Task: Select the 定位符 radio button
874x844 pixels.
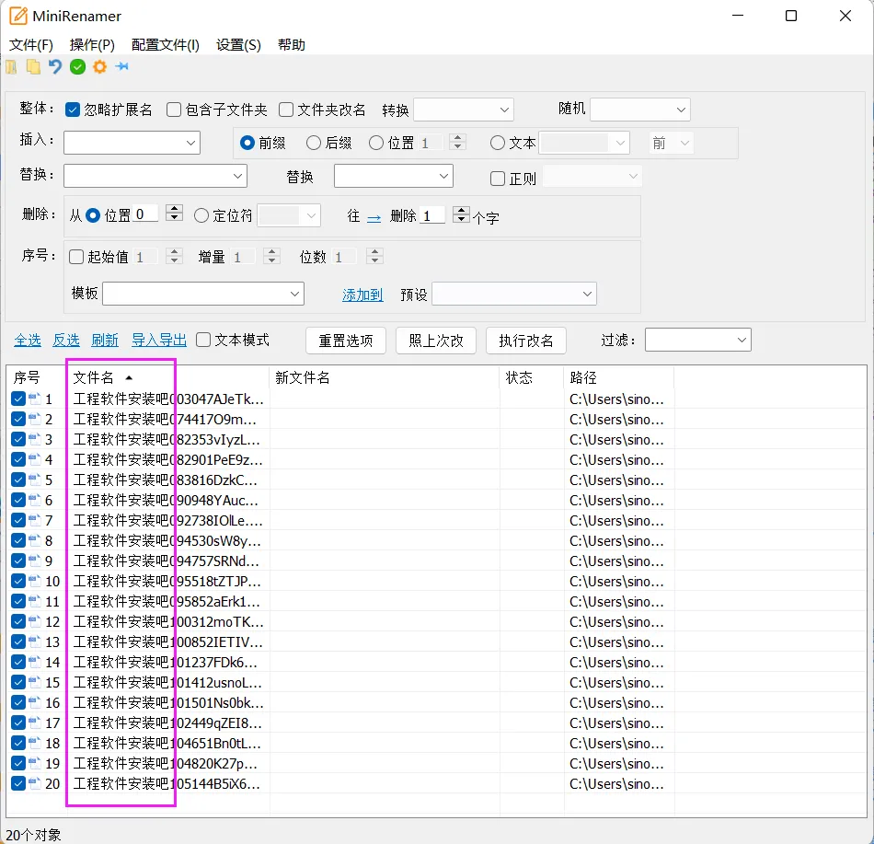Action: tap(201, 215)
